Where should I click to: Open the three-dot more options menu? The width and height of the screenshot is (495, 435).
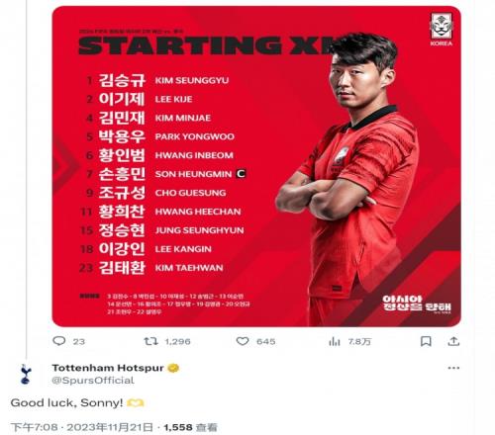[453, 368]
